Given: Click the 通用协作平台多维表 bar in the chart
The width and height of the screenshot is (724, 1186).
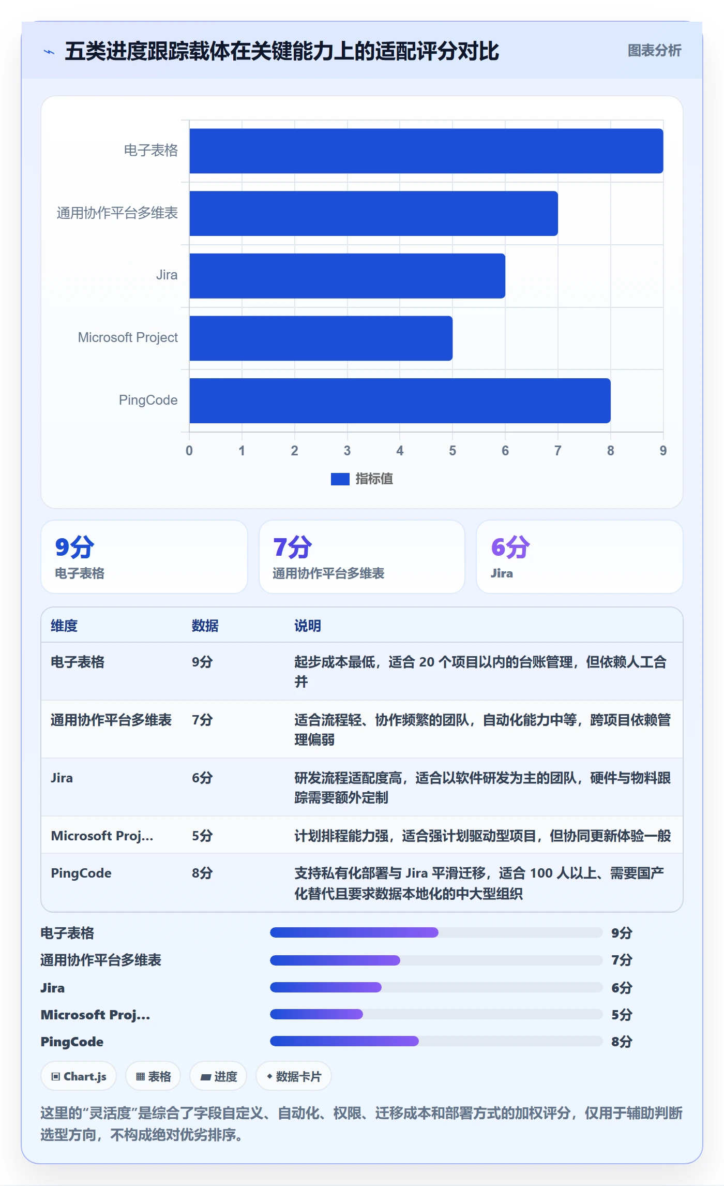Looking at the screenshot, I should (x=373, y=213).
